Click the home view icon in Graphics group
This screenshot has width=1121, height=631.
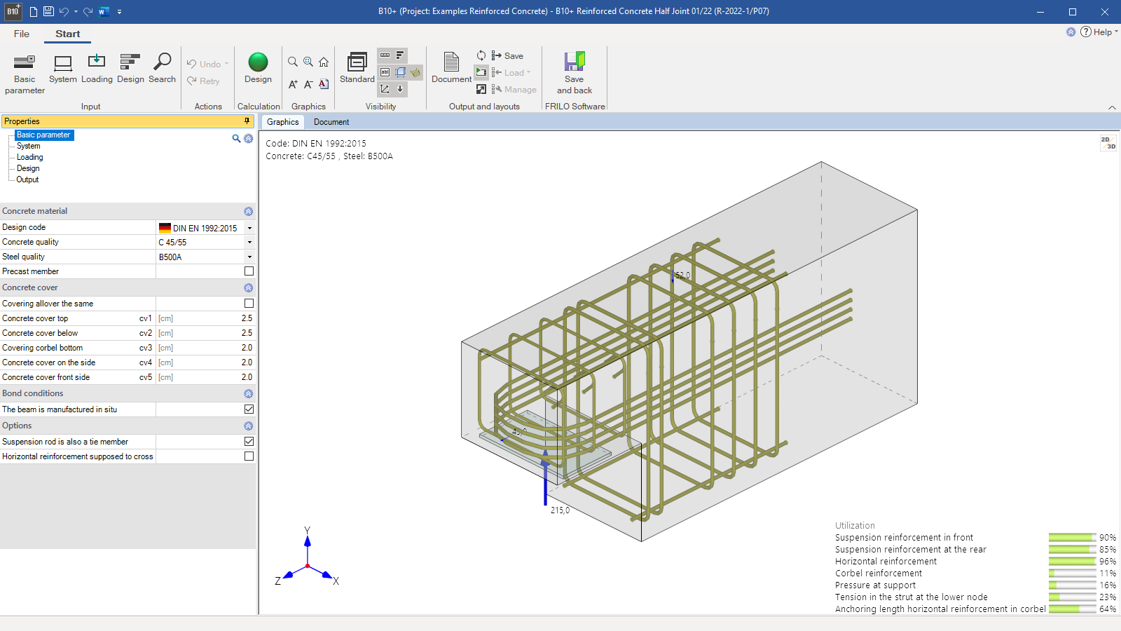click(x=324, y=62)
